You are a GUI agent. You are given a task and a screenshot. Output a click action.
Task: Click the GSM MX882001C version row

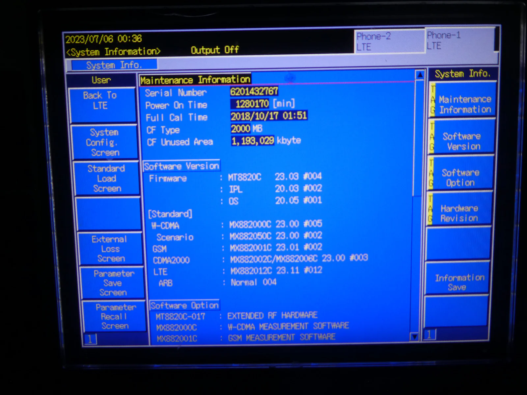[x=237, y=248]
